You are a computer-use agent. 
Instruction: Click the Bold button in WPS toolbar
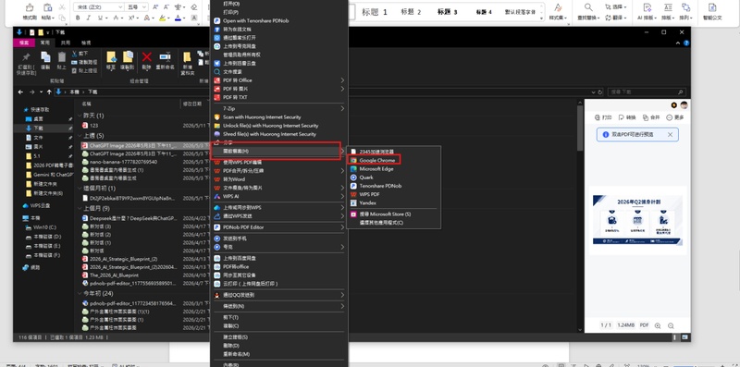click(78, 18)
